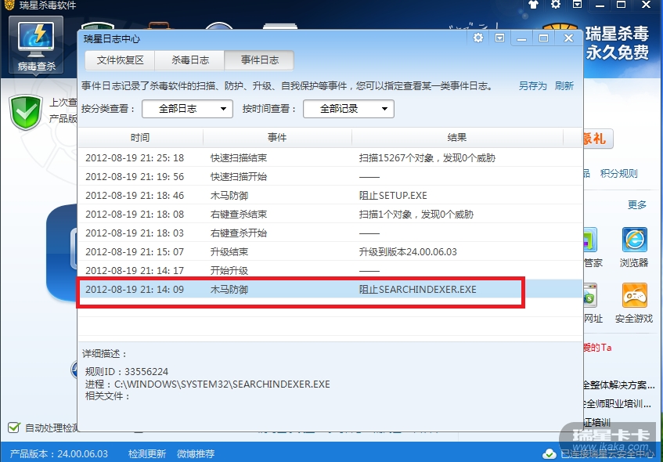663x462 pixels.
Task: Click 微博推荐 in status bar
Action: click(x=196, y=454)
